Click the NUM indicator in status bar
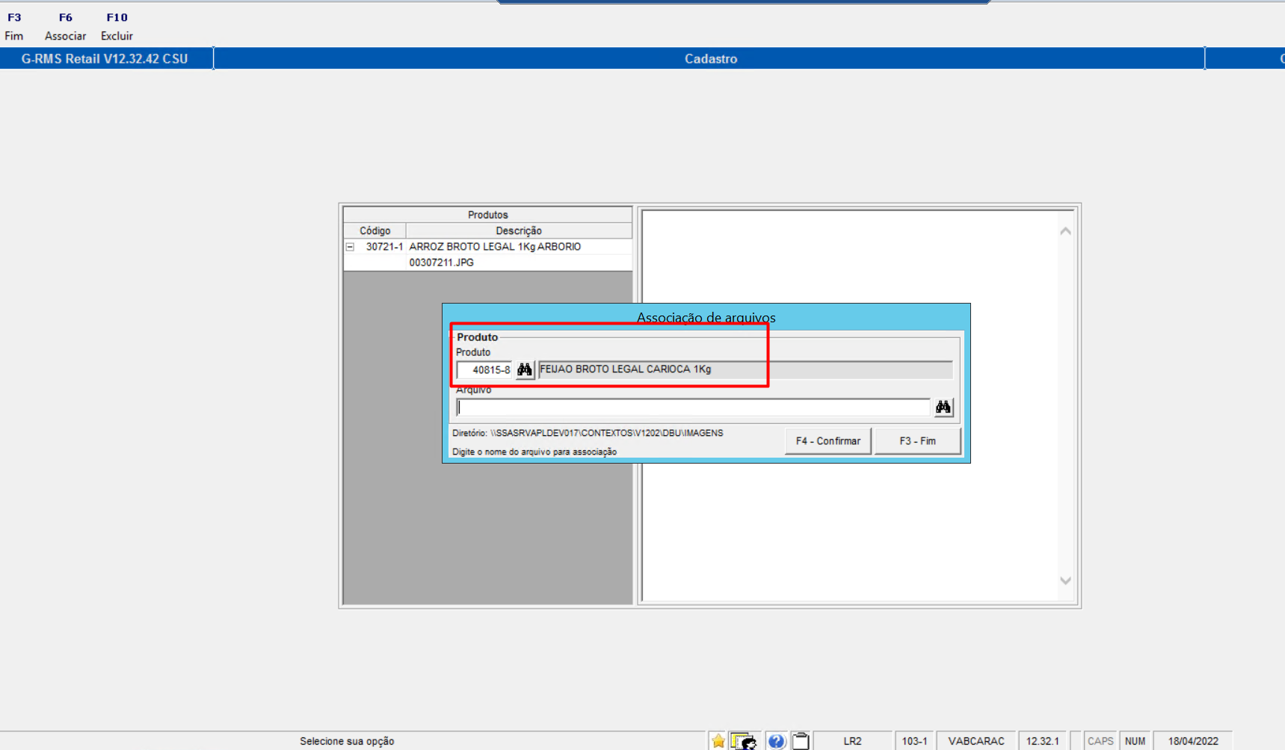 pyautogui.click(x=1135, y=741)
